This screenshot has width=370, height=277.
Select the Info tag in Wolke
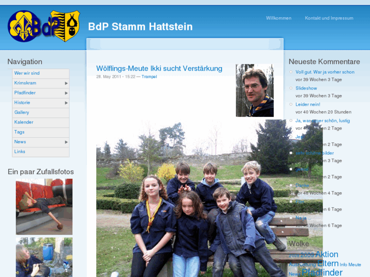point(344,265)
